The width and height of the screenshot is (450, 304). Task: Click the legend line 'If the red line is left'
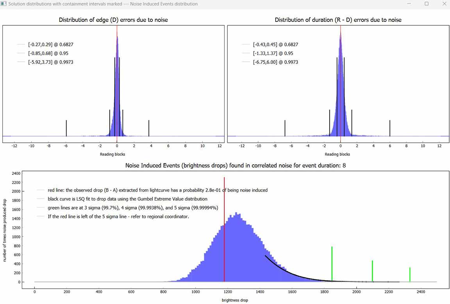118,217
